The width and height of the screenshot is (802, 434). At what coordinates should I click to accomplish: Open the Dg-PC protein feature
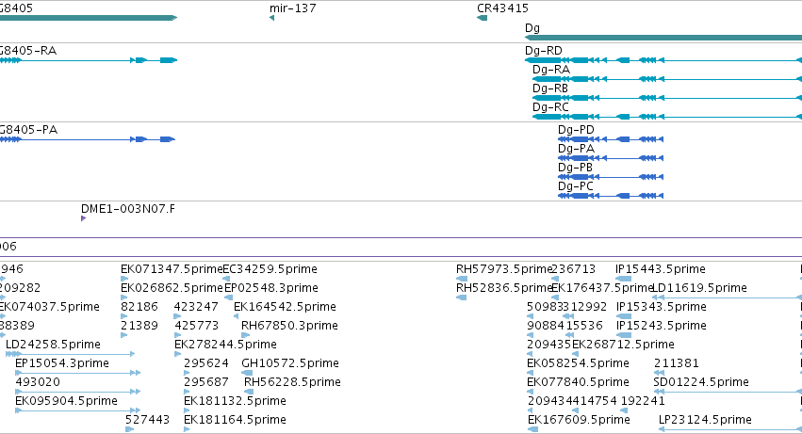click(x=611, y=196)
